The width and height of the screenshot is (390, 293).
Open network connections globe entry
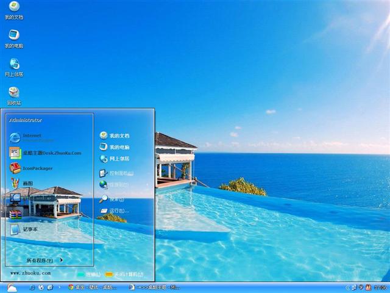(114, 184)
